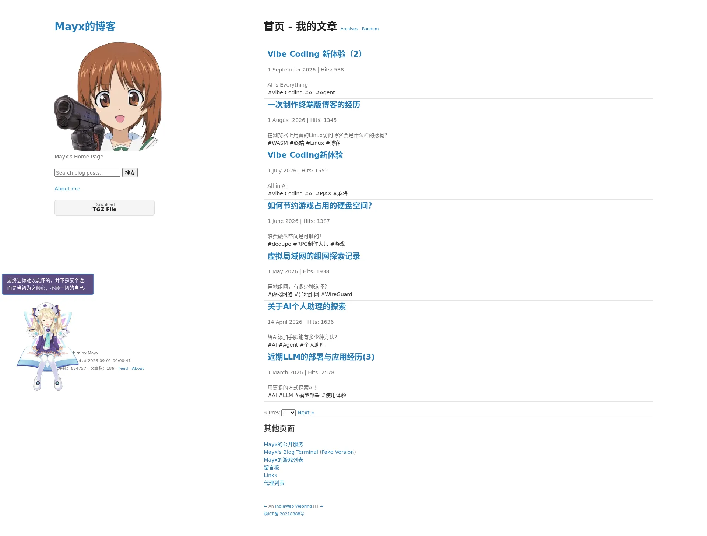Click text 'AI is Everything!'
Image resolution: width=707 pixels, height=536 pixels.
pyautogui.click(x=289, y=85)
